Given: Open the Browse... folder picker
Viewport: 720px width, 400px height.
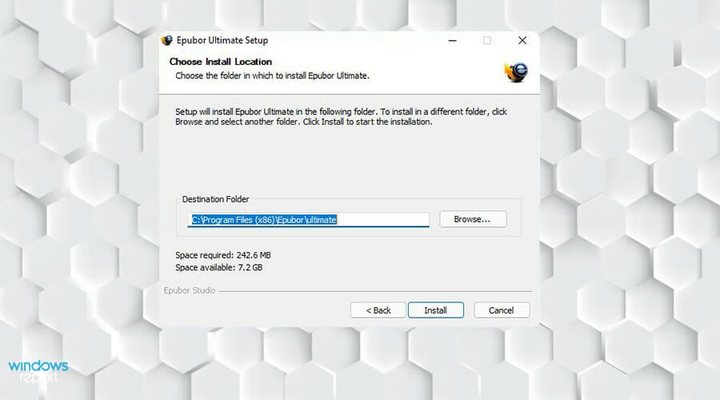Looking at the screenshot, I should click(x=473, y=219).
